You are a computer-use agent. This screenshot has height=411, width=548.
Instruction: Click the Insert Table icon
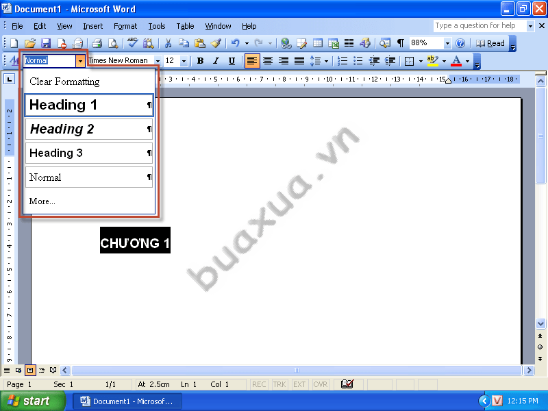318,43
